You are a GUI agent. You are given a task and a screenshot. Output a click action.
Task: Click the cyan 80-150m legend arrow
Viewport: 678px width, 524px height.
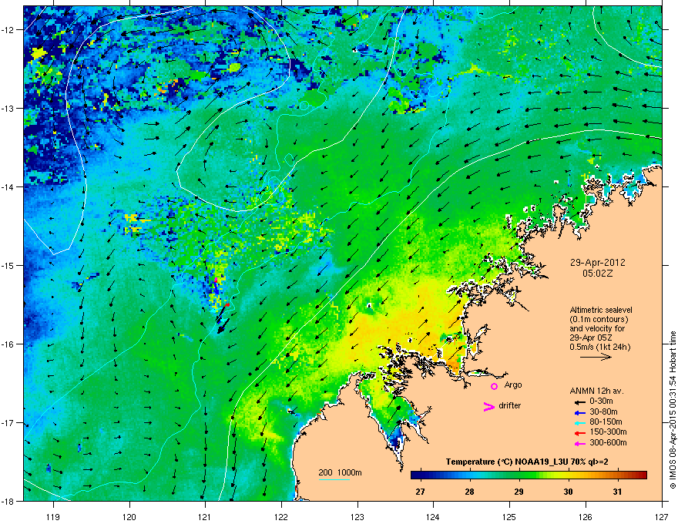click(x=579, y=423)
